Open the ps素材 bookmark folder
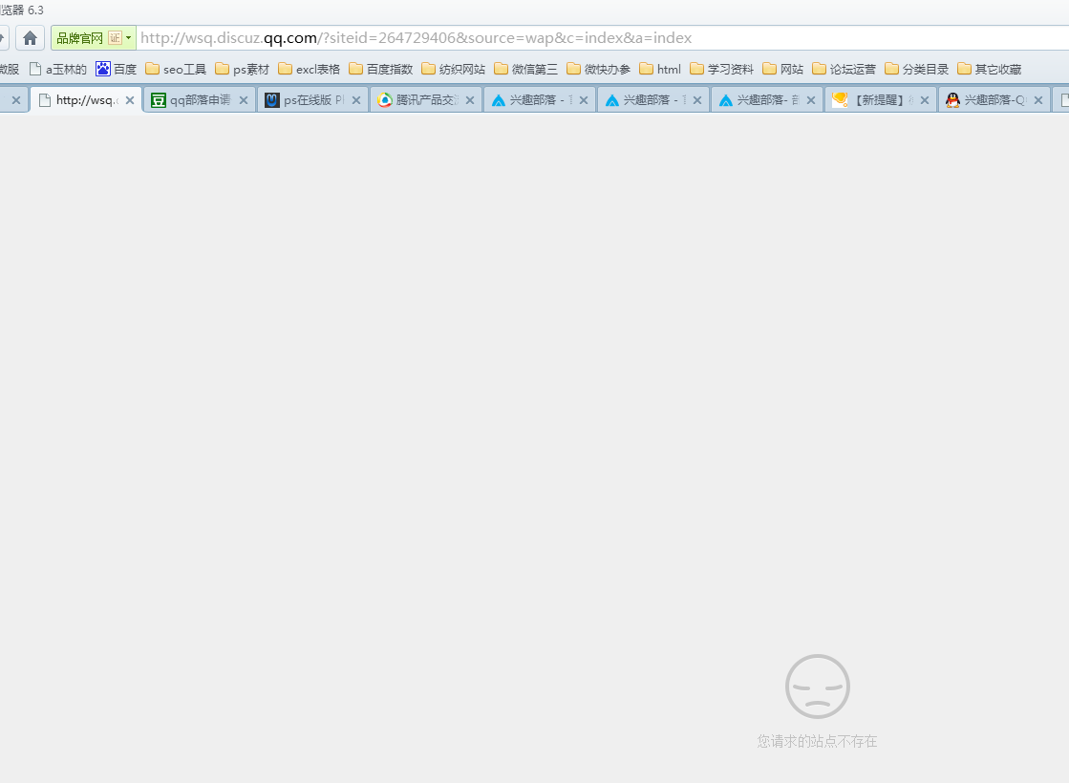 coord(243,69)
